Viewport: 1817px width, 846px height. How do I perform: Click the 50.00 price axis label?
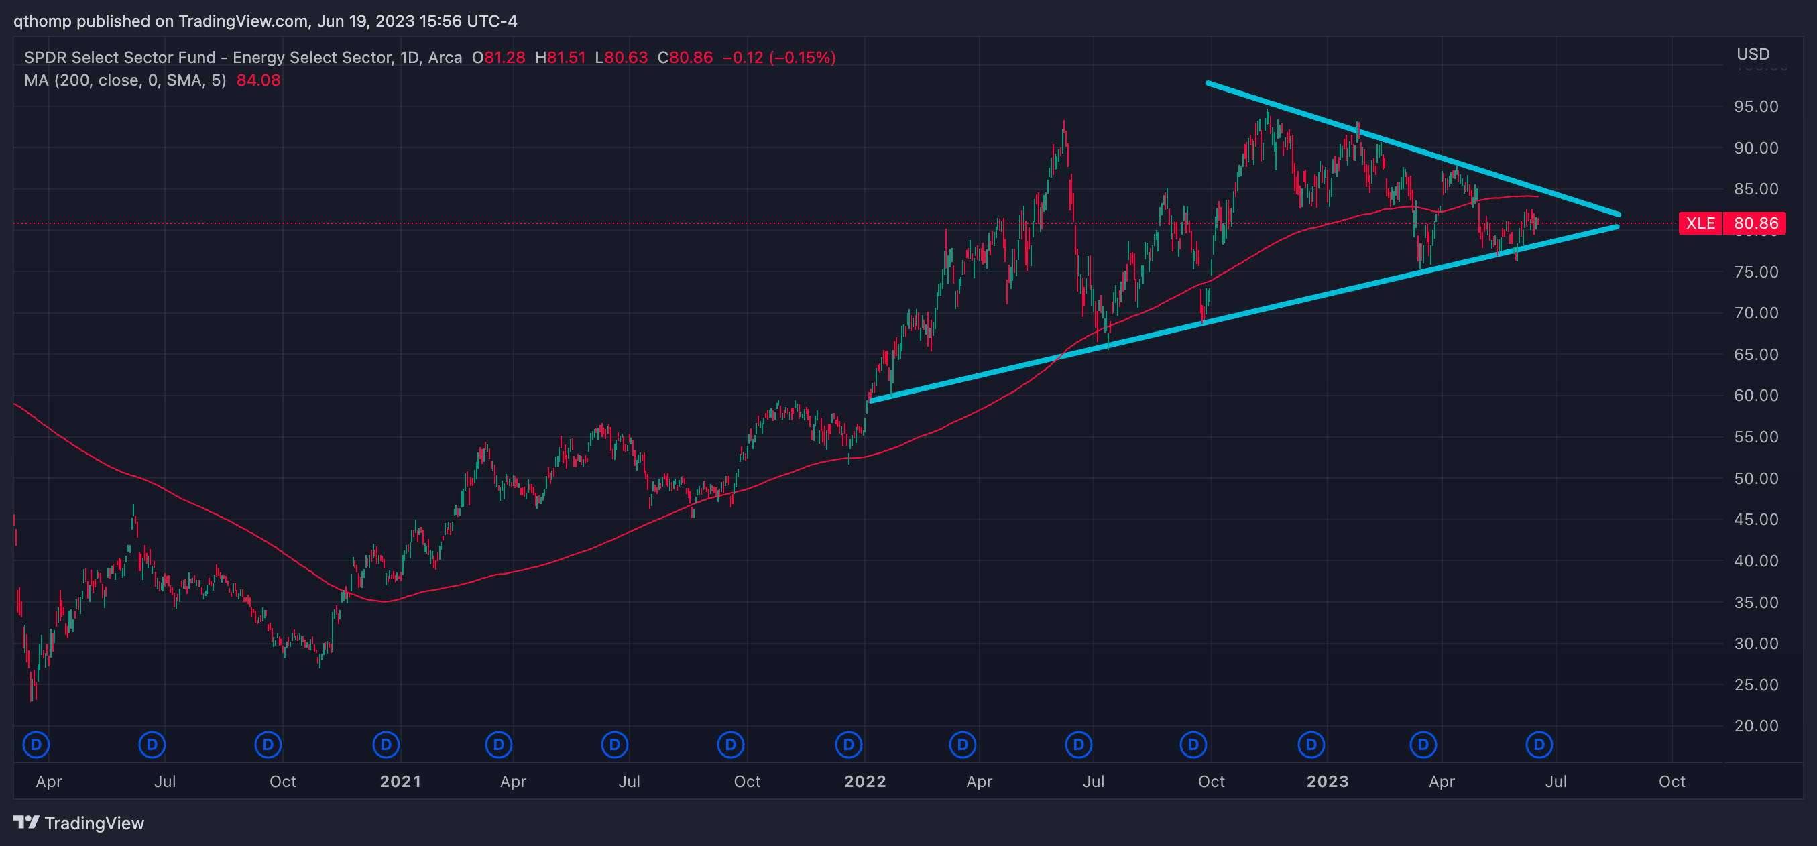click(x=1757, y=479)
